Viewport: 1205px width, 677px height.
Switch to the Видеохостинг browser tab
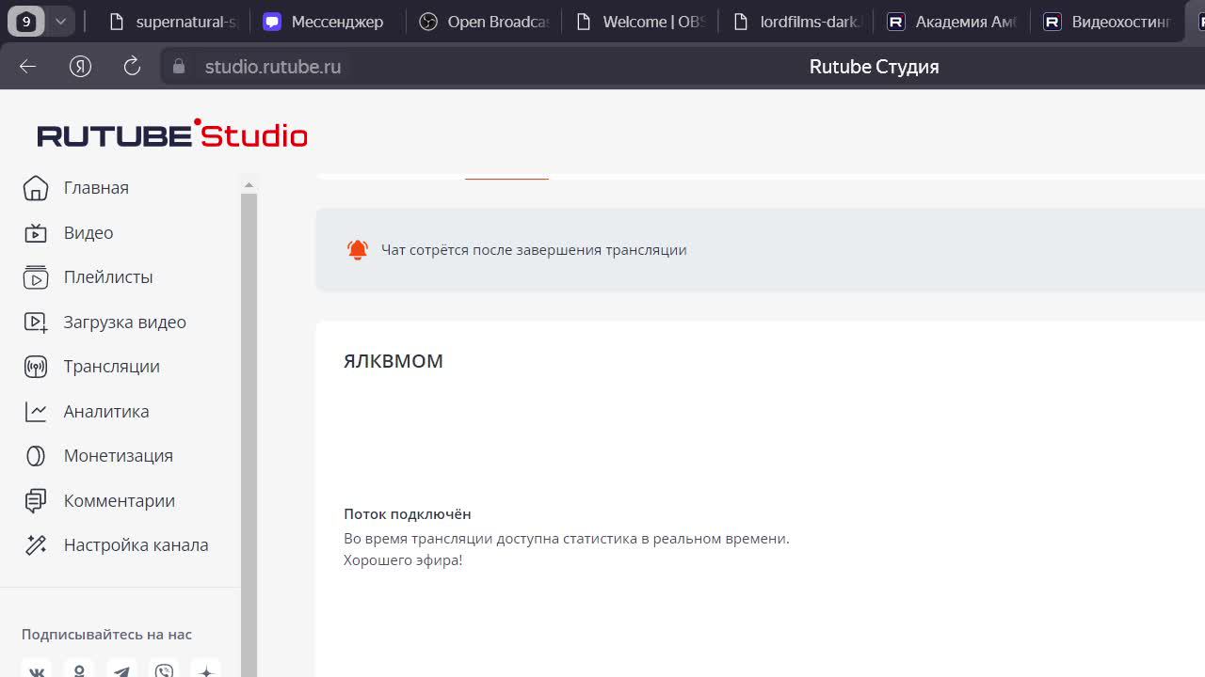pos(1109,21)
